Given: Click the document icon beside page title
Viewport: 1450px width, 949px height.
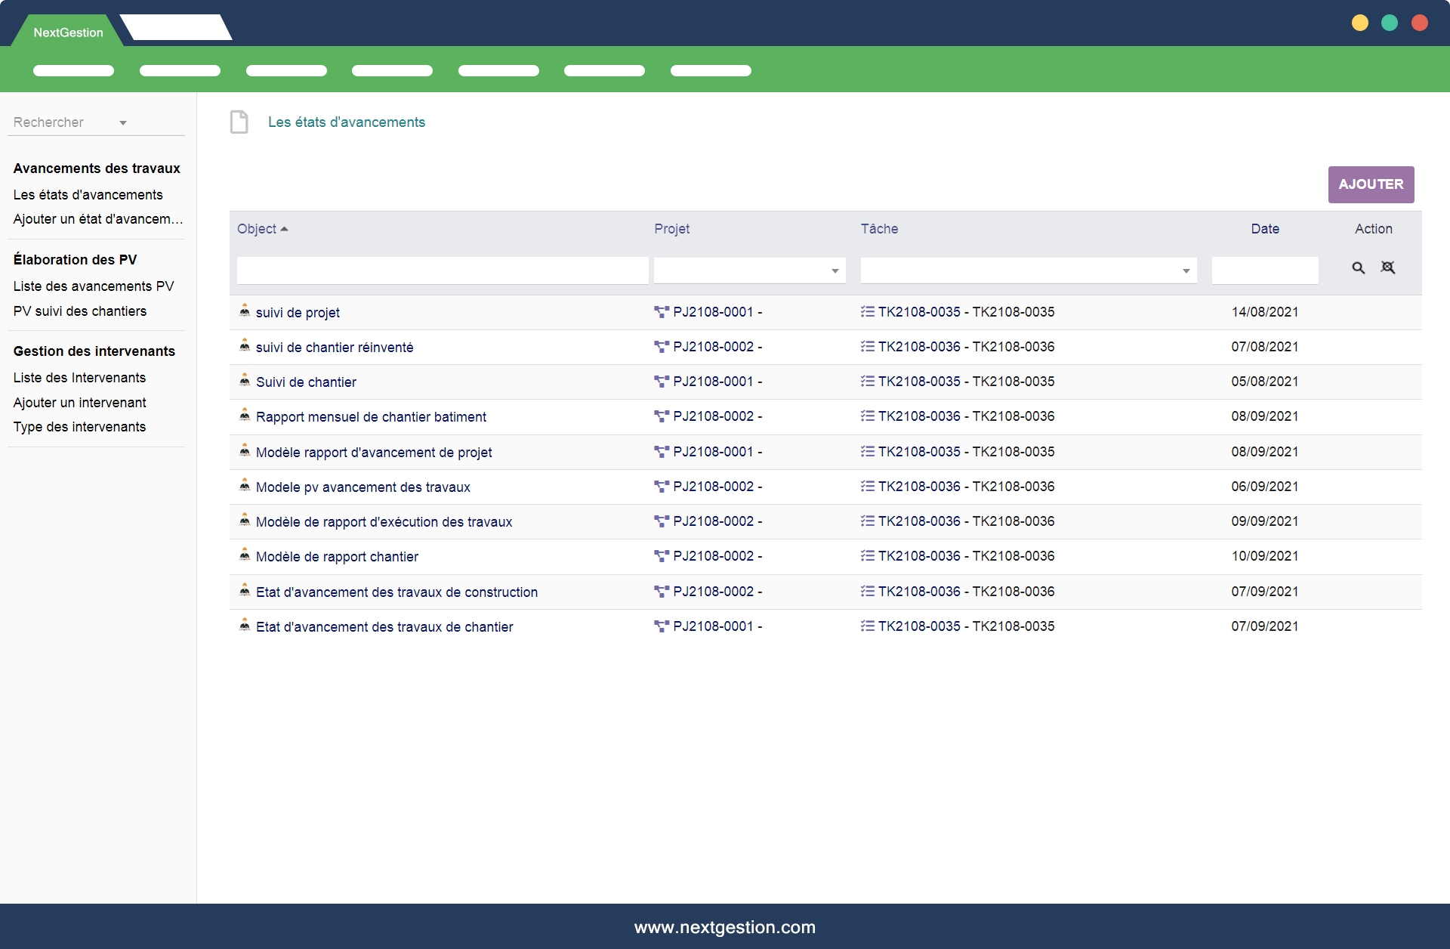Looking at the screenshot, I should (239, 122).
